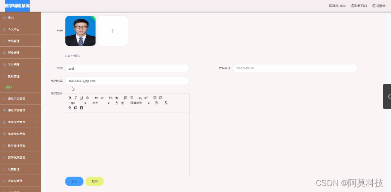
Task: Decrease indent in the editor
Action: point(155,98)
